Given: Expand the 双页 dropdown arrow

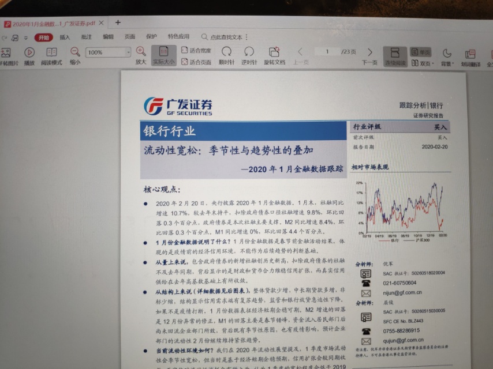Looking at the screenshot, I should [433, 64].
